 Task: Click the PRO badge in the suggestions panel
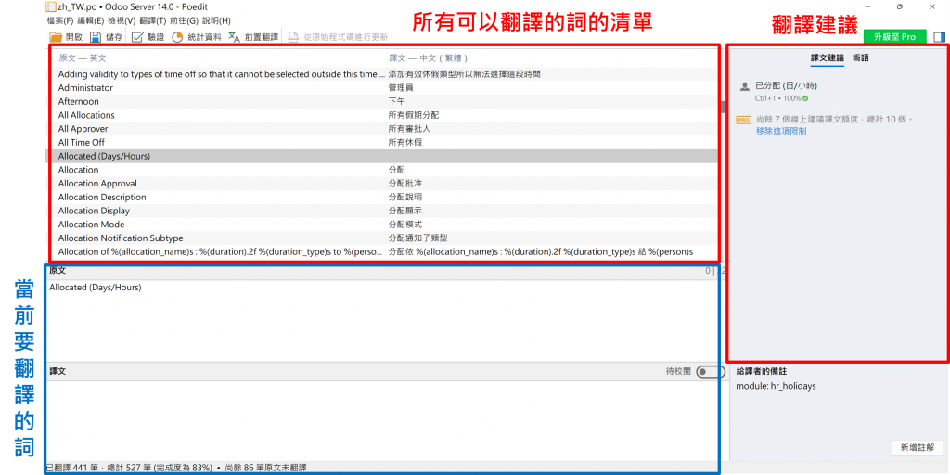click(x=743, y=120)
